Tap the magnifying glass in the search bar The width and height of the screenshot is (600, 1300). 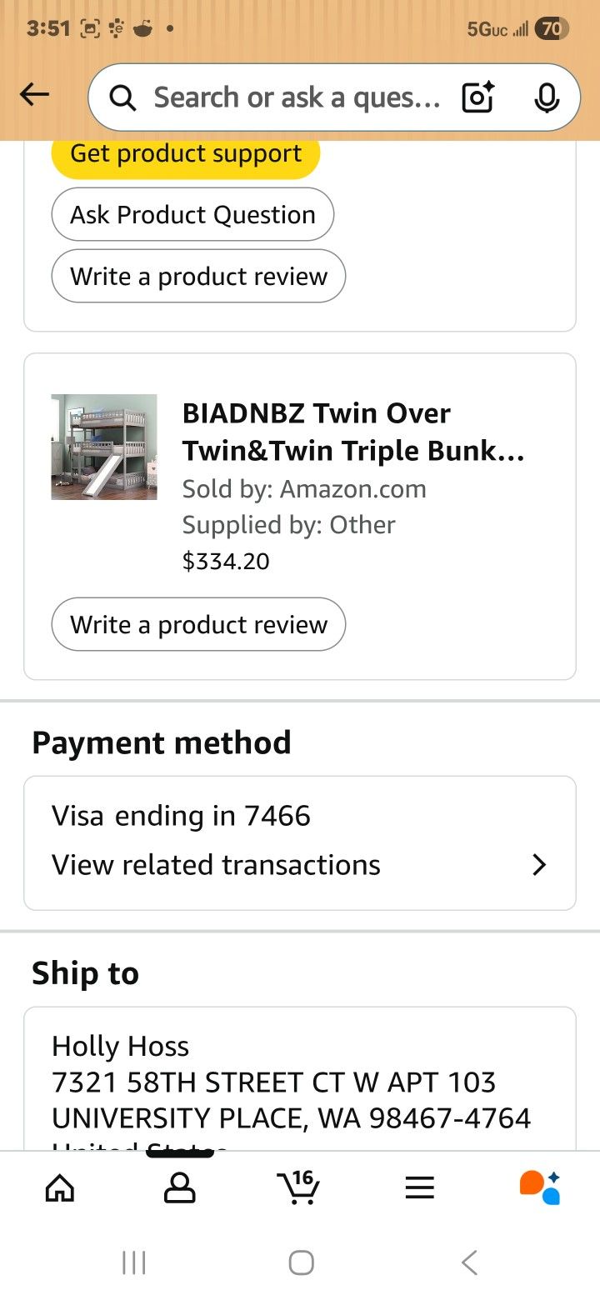click(x=122, y=97)
